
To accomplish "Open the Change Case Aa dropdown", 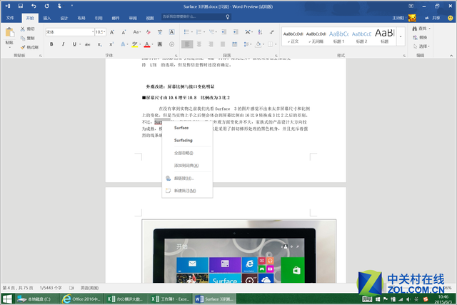I will tap(136, 32).
